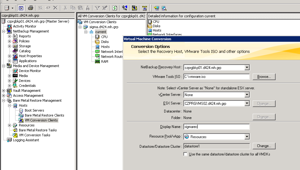Screen dimensions: 300x170
Task: Select Network Routes in the middle pane
Action: click(112, 57)
